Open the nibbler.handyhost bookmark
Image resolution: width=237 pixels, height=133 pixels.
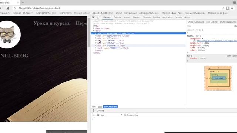point(149,13)
